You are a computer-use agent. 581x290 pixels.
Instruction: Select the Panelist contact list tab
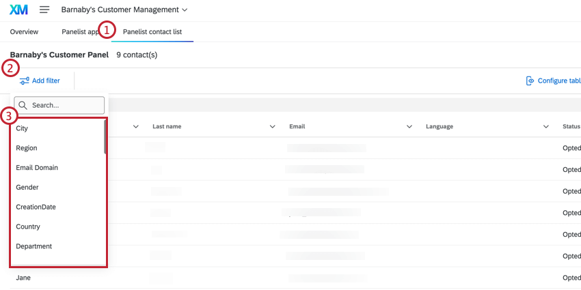tap(152, 32)
